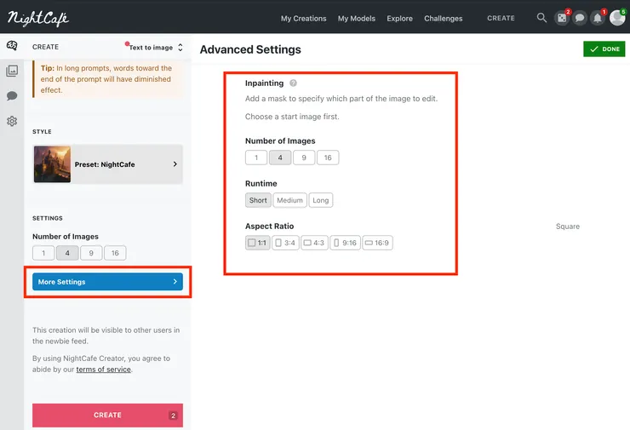
Task: Open the chat messages icon in header
Action: click(580, 18)
